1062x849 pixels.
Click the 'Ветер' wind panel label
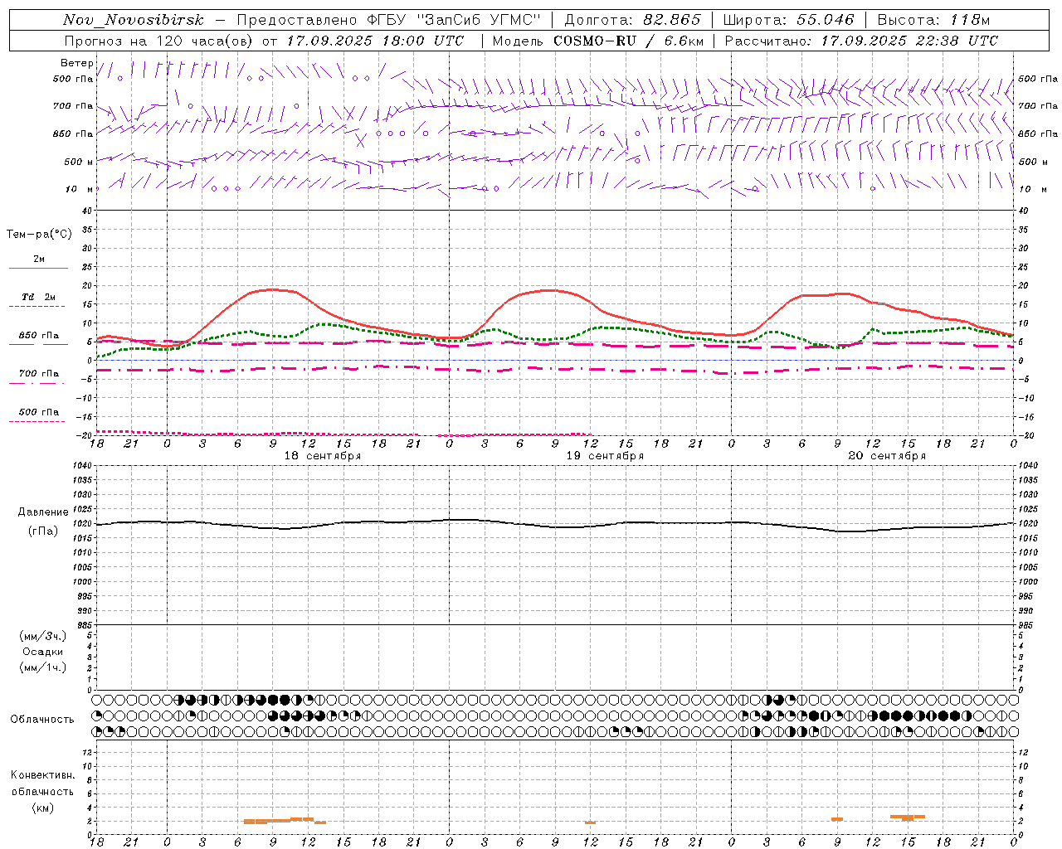tap(77, 63)
